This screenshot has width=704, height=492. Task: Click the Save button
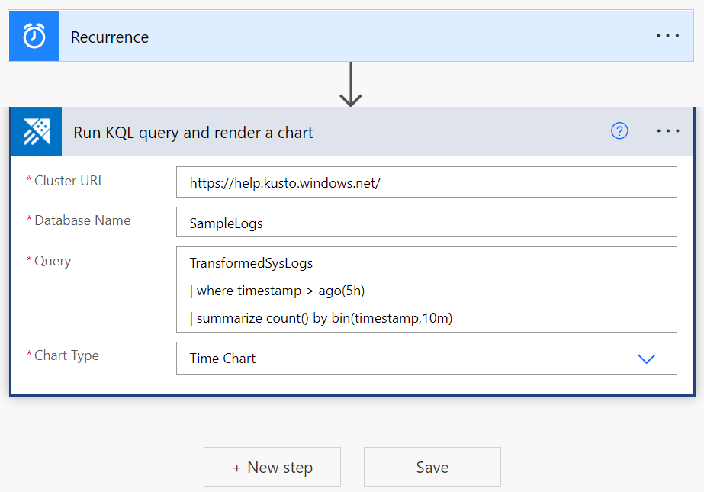point(432,466)
